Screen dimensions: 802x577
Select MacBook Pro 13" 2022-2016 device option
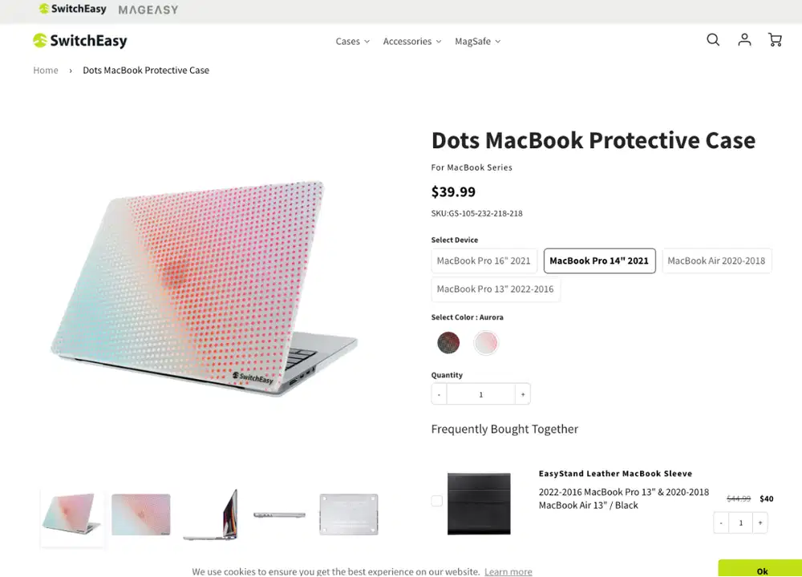point(496,289)
